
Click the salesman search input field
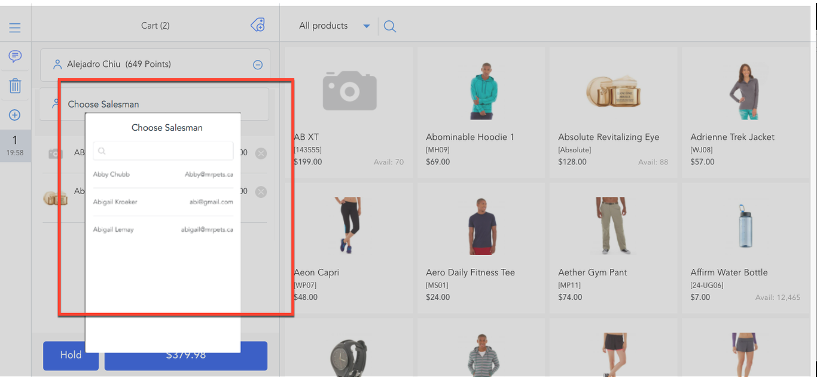coord(163,151)
